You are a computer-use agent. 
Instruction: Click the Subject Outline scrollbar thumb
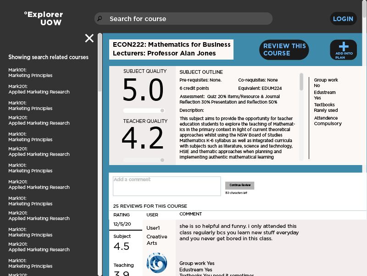tap(301, 82)
